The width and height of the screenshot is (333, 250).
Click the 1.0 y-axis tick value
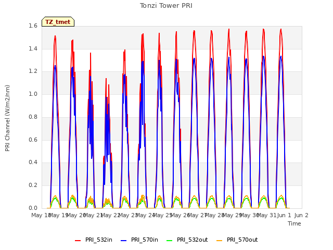pos(33,94)
